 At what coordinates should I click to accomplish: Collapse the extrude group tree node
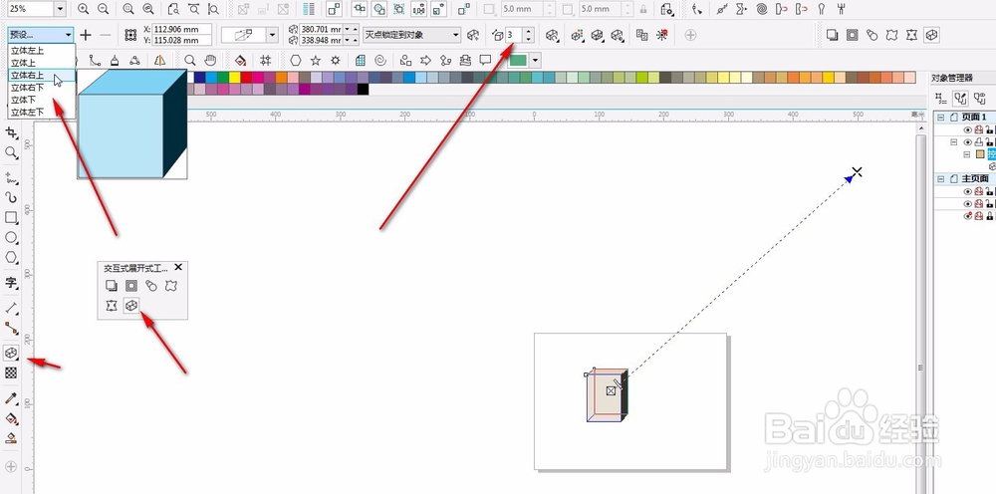(x=966, y=154)
